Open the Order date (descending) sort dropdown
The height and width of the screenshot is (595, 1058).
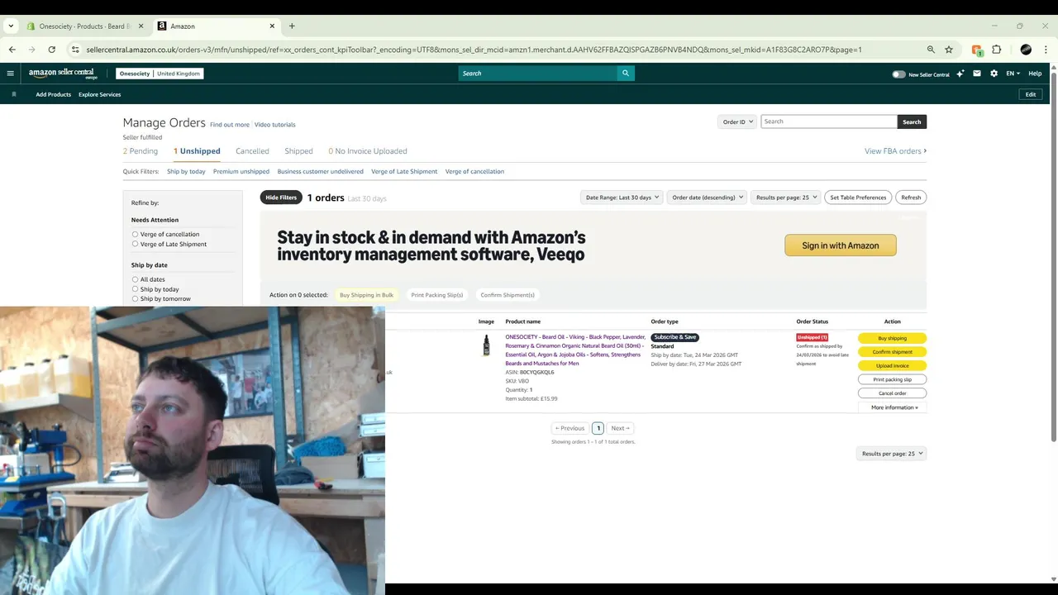tap(707, 198)
